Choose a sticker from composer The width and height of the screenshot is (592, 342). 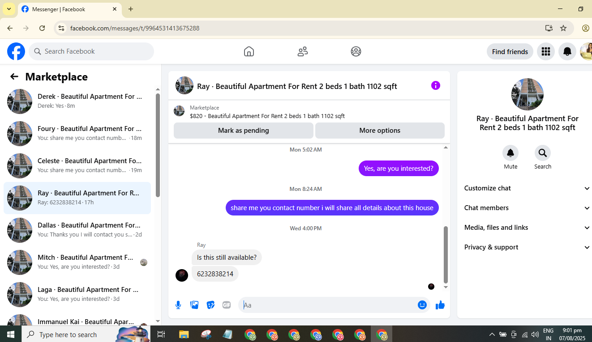(x=210, y=305)
